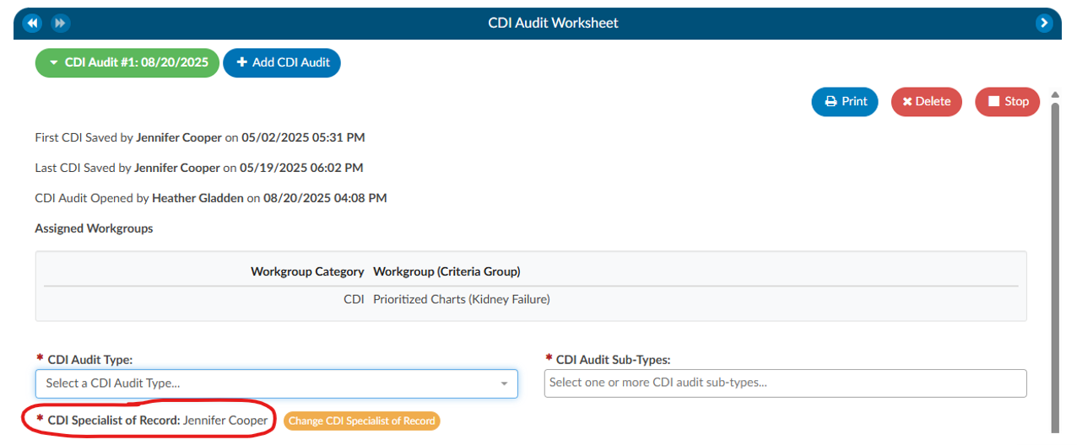Expand the CDI Audit #1: 08/20/2025 dropdown

tap(127, 62)
